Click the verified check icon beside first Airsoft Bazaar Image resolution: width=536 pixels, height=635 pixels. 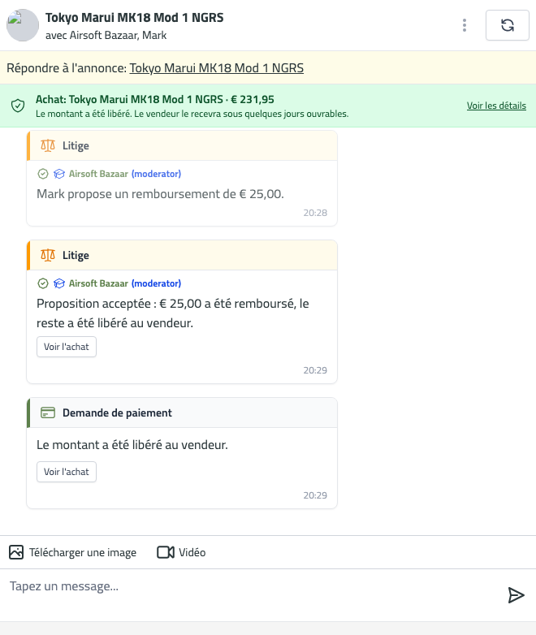coord(43,174)
